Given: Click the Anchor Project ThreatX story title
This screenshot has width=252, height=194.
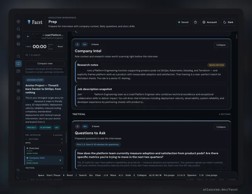Looking at the screenshot, I should pos(43,89).
